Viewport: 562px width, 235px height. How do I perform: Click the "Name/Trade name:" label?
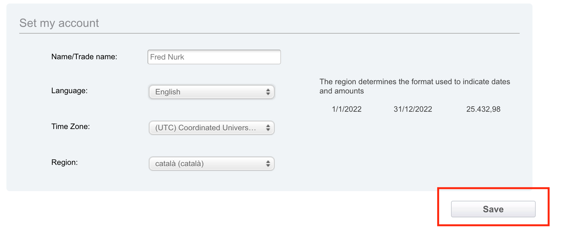84,57
